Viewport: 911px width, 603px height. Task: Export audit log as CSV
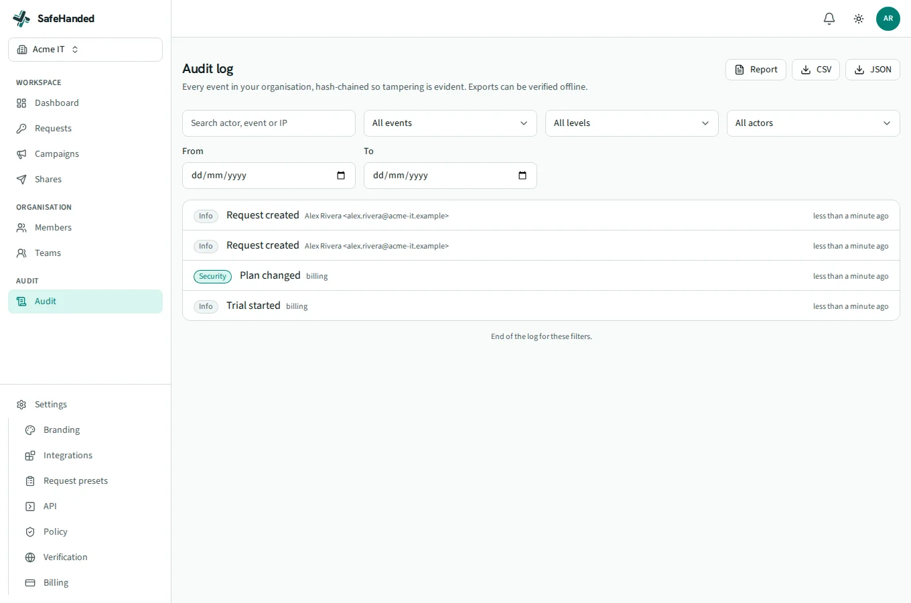coord(816,70)
